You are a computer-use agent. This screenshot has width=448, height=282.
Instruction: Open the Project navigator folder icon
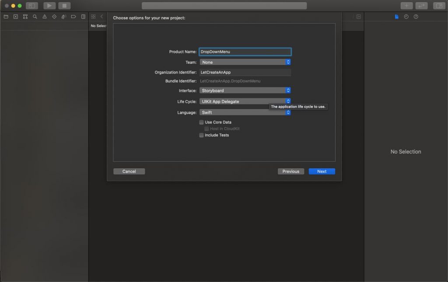pyautogui.click(x=6, y=17)
